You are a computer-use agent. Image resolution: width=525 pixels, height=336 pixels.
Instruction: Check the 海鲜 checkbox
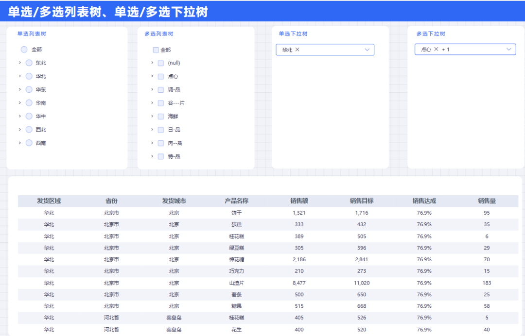pyautogui.click(x=161, y=116)
